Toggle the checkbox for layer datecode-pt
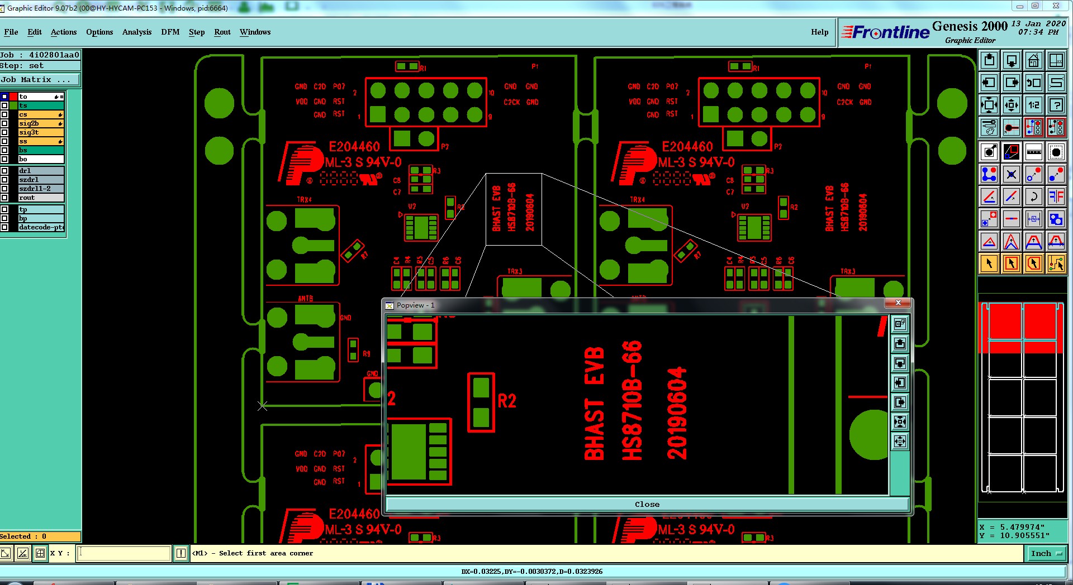This screenshot has width=1073, height=585. 4,227
